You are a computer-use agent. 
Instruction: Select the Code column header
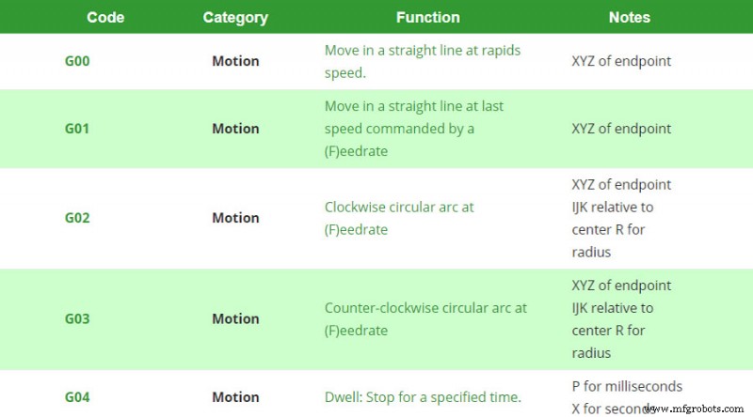[105, 17]
